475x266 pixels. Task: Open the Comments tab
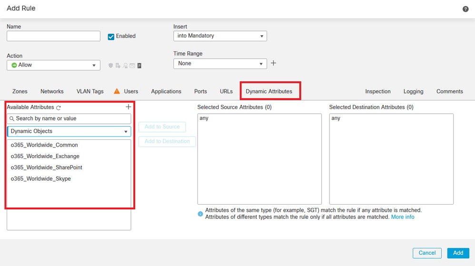coord(450,91)
